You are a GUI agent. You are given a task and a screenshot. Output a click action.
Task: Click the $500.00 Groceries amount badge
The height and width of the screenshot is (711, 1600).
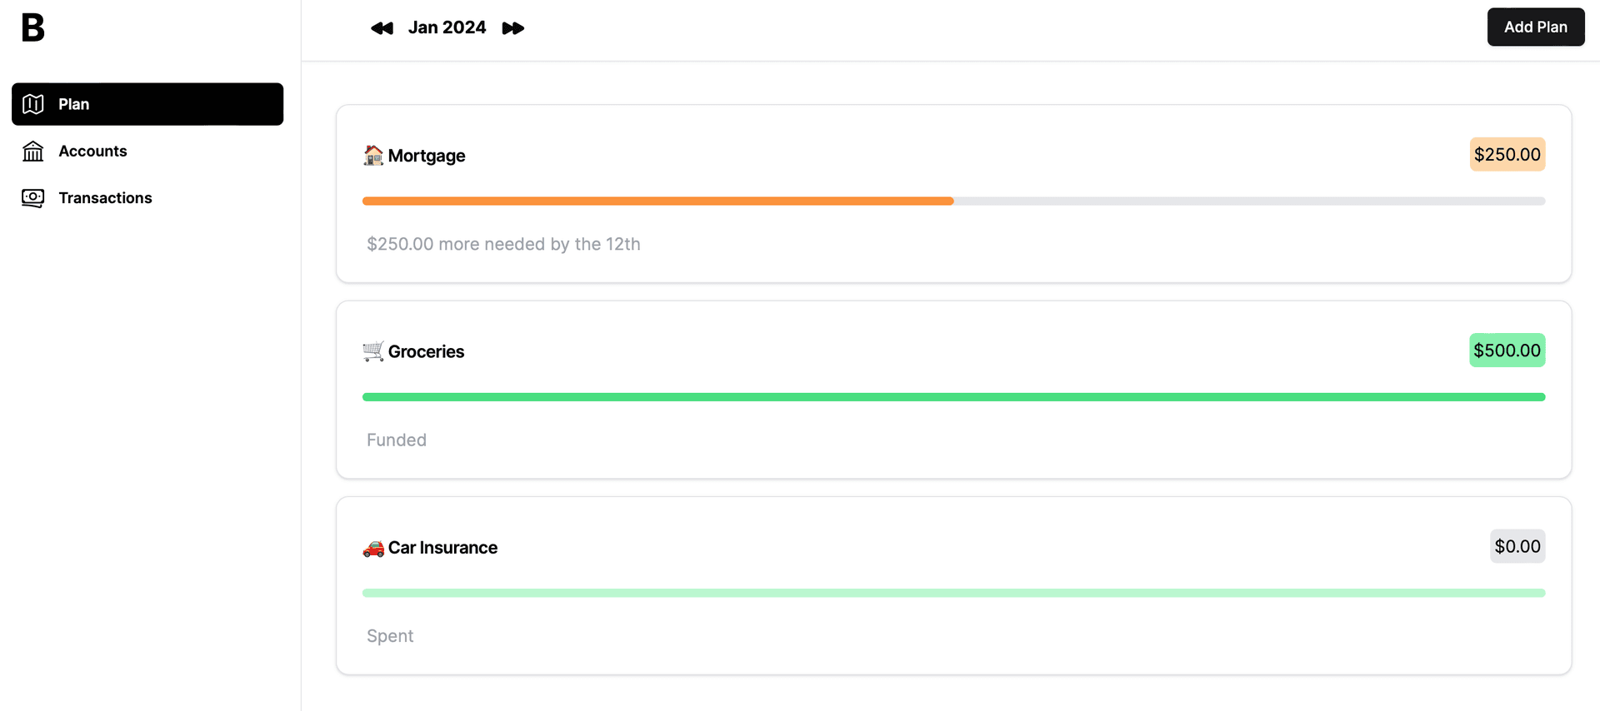(x=1507, y=351)
